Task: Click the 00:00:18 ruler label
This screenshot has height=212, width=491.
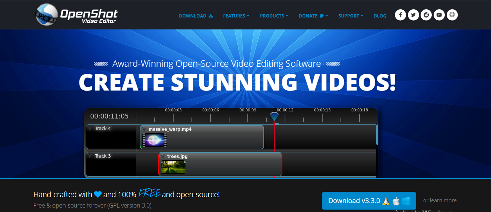Action: [x=359, y=110]
